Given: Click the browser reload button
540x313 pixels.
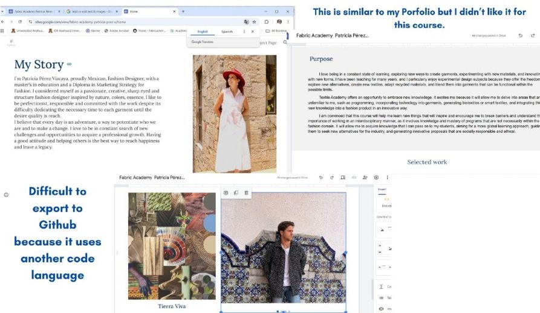Looking at the screenshot, I should 20,21.
